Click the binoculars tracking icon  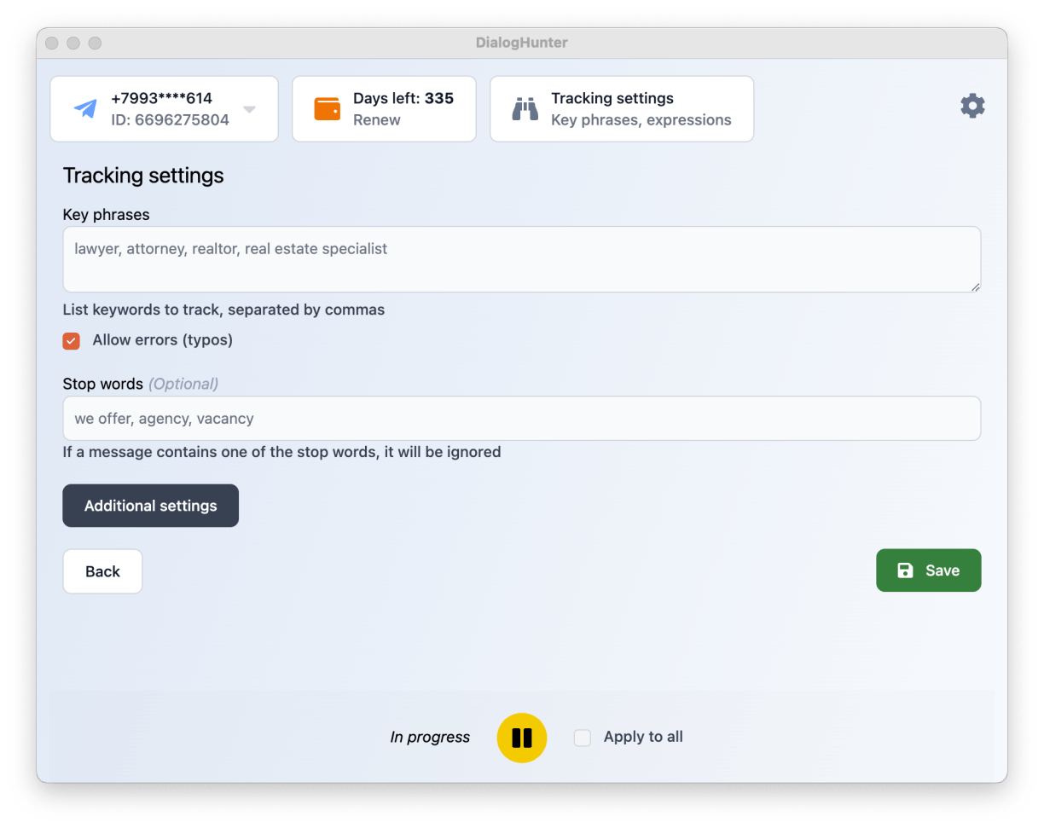pos(525,109)
